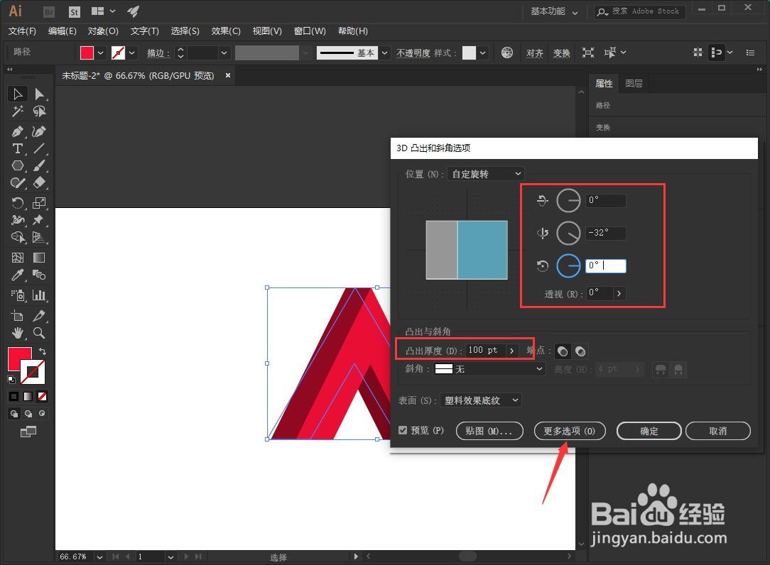Select the Width/Warp tool
The image size is (770, 565).
(18, 220)
